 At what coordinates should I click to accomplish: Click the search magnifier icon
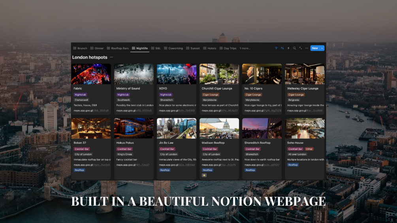click(294, 48)
